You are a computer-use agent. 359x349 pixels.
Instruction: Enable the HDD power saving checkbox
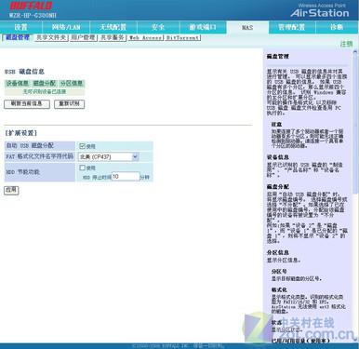[x=82, y=168]
